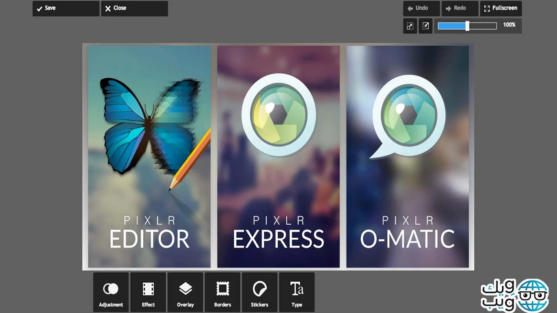Viewport: 557px width, 313px height.
Task: Click the globe with glasses watermark logo
Action: [x=532, y=295]
